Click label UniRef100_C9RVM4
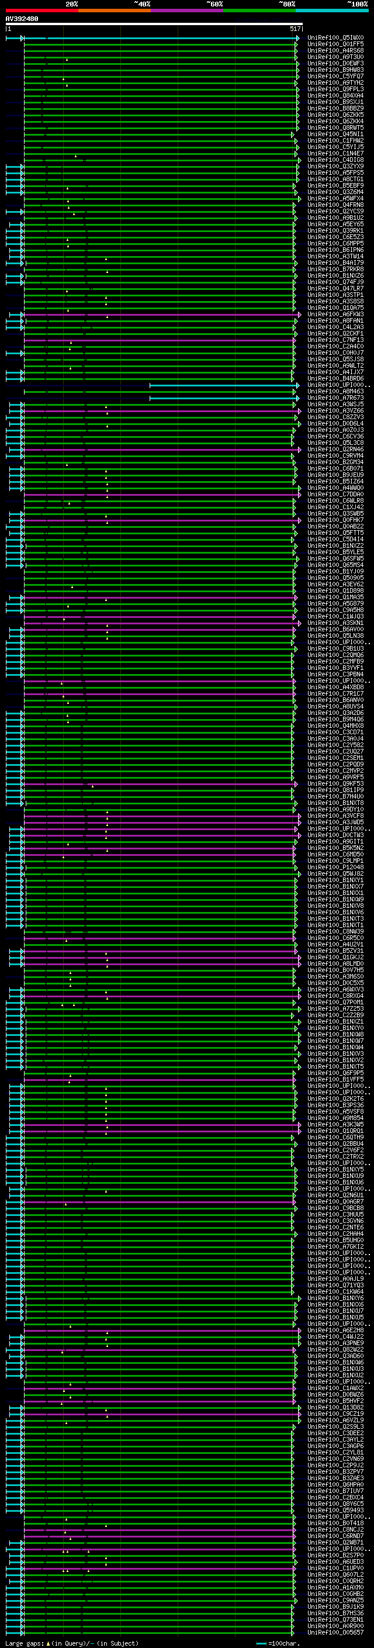The image size is (374, 1648). pyautogui.click(x=335, y=455)
